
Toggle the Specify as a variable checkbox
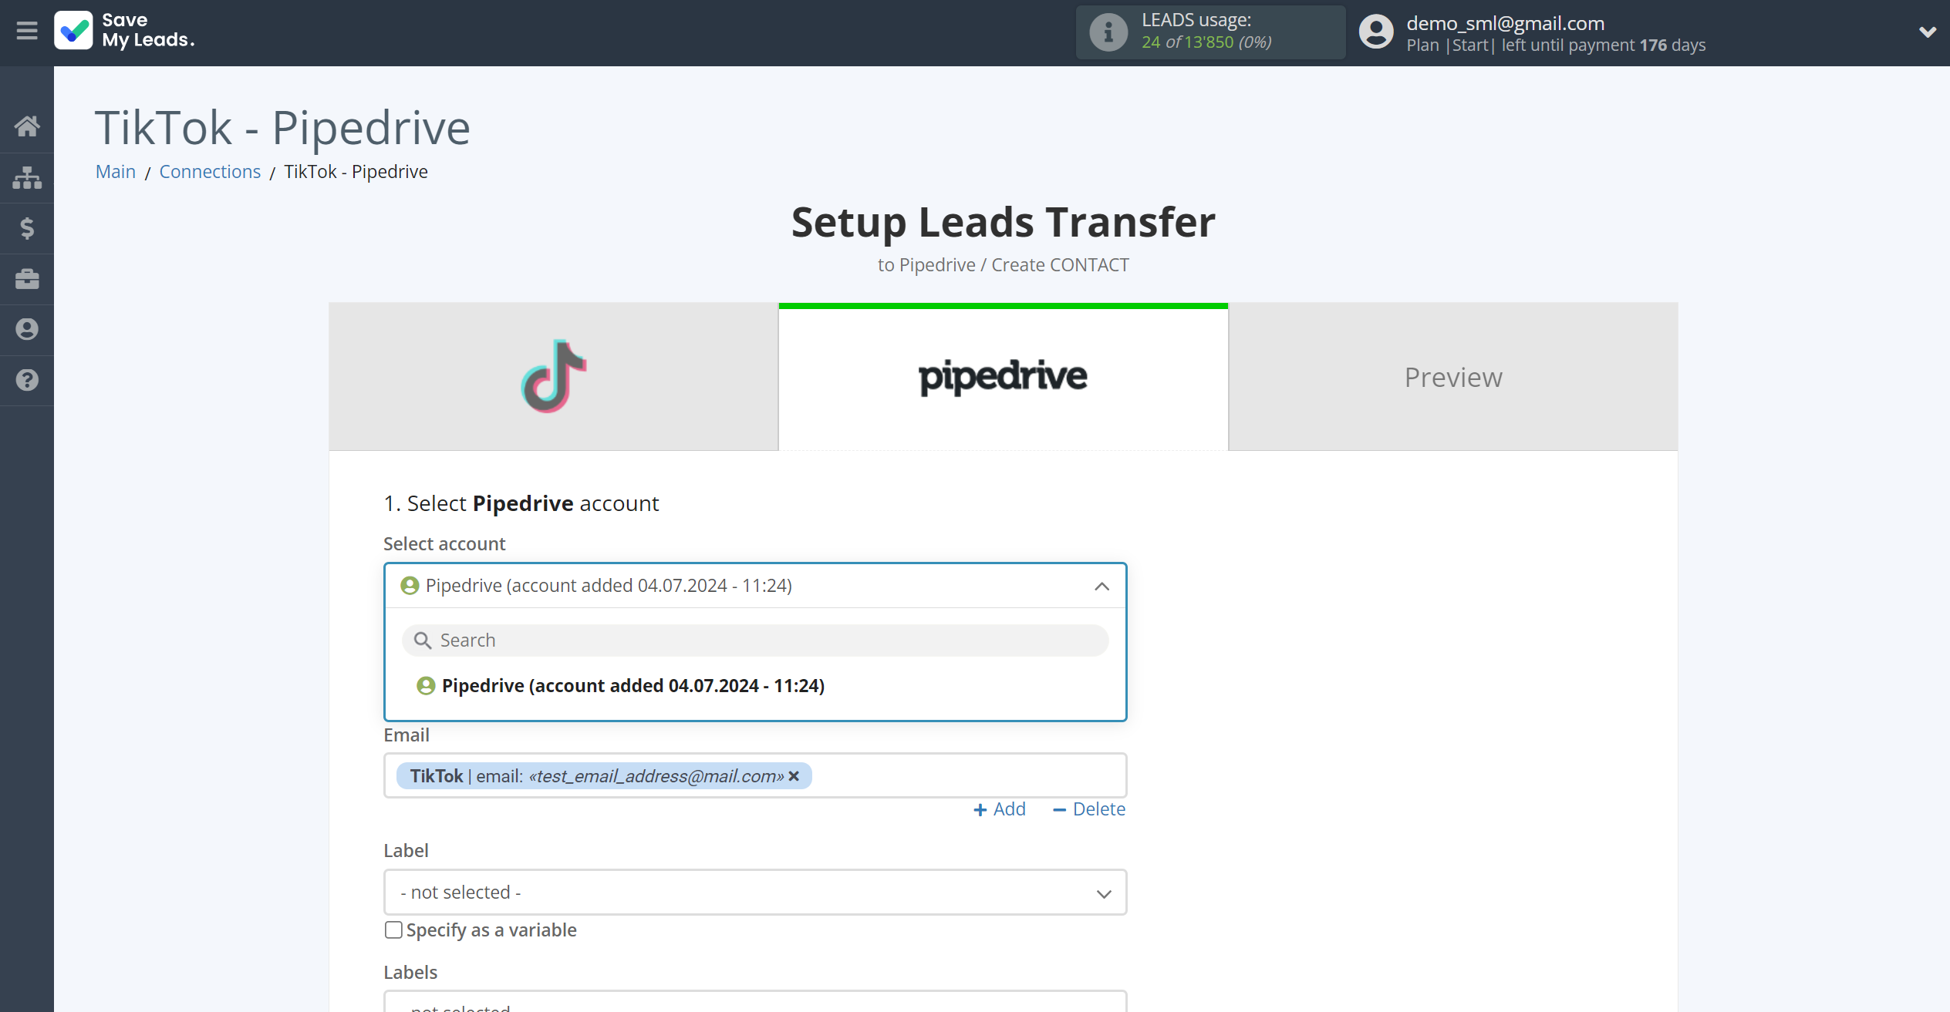click(393, 928)
